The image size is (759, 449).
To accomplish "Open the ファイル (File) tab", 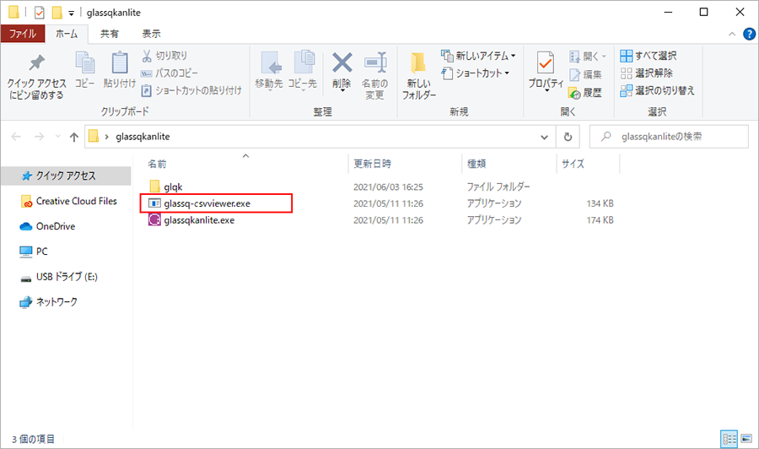I will pyautogui.click(x=23, y=34).
